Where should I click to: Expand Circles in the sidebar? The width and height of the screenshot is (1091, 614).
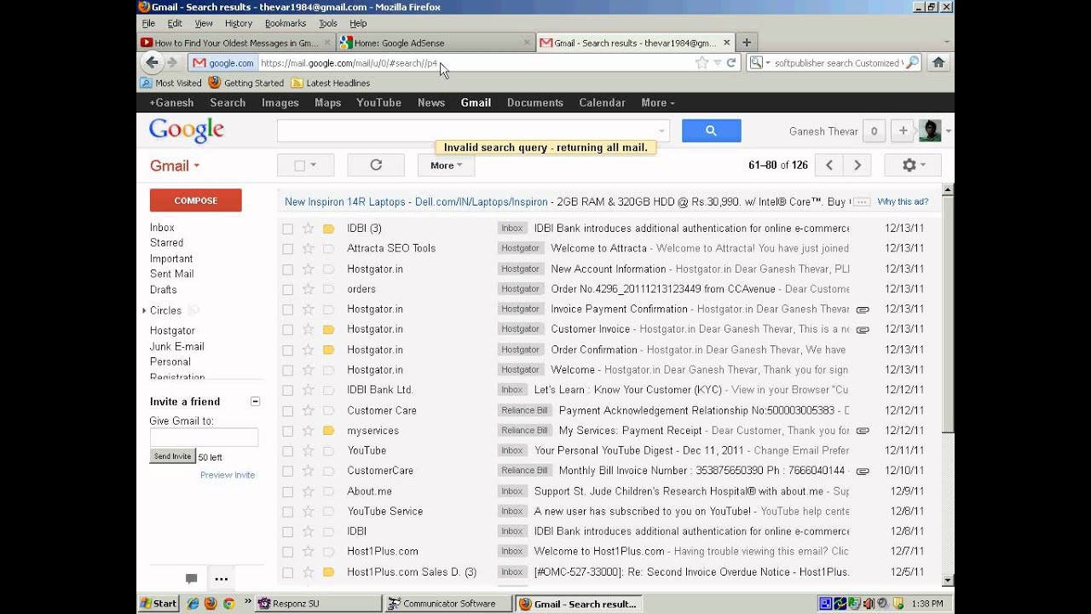(x=144, y=310)
